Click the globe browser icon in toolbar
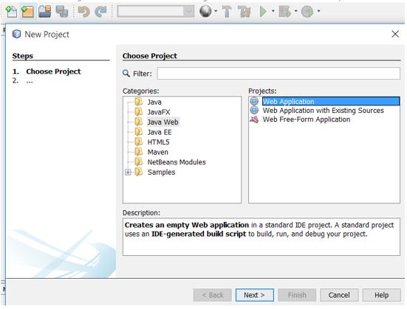Screen dimensions: 407x309 [205, 11]
